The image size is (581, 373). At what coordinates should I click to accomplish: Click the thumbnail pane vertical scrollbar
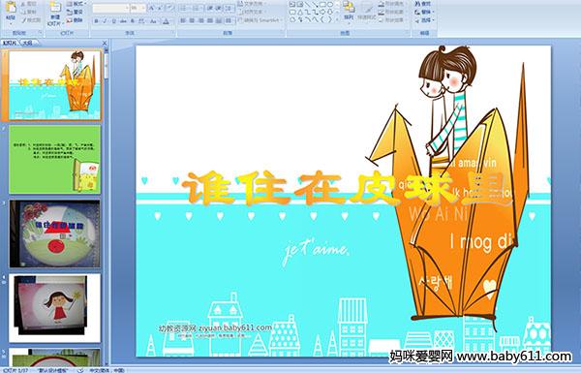[107, 207]
